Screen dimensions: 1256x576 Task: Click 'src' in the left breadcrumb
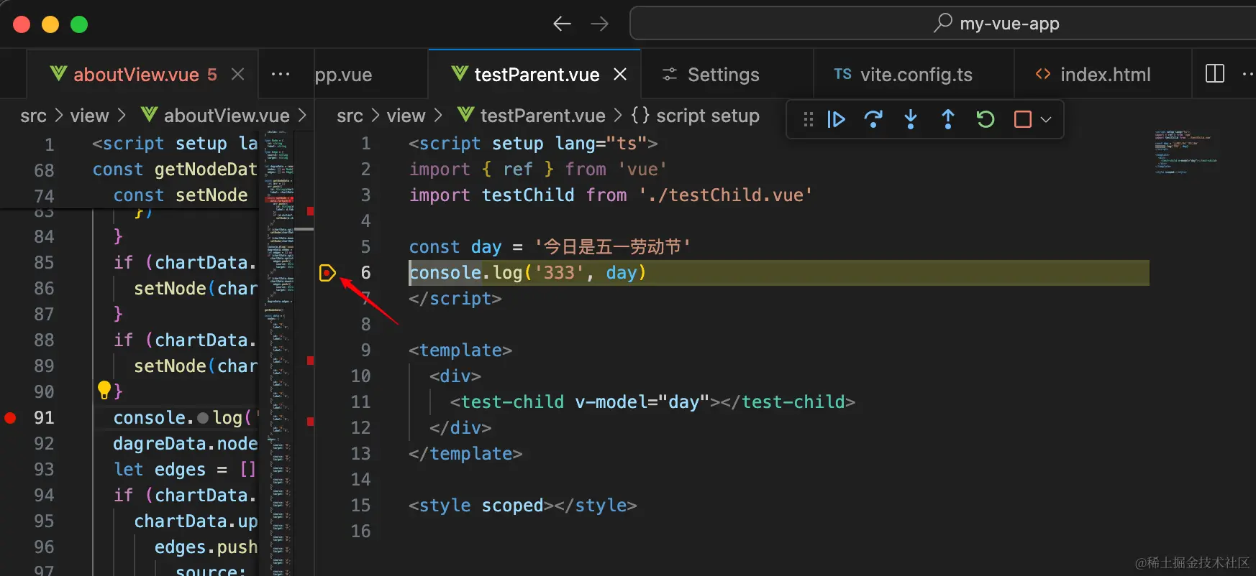point(34,116)
